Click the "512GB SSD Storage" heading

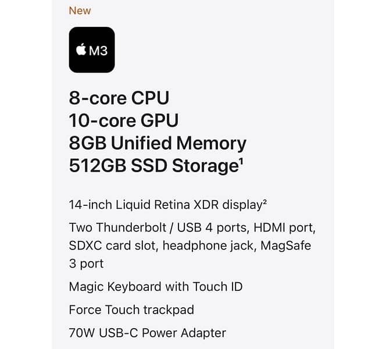coord(153,166)
